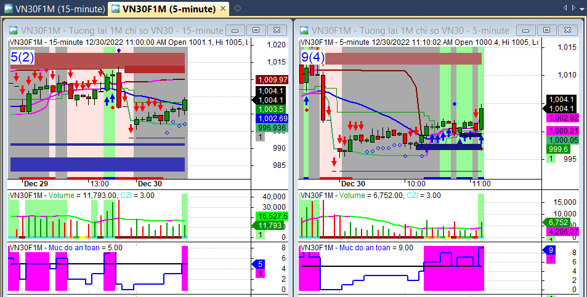Click the 11:00 time axis label

point(482,184)
